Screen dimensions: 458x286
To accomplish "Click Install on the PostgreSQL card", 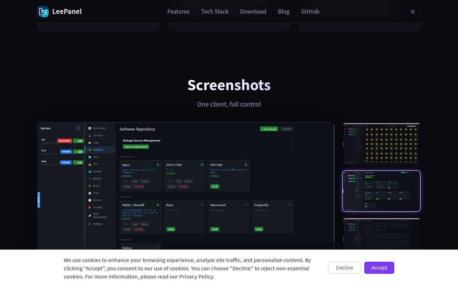I will click(x=259, y=229).
